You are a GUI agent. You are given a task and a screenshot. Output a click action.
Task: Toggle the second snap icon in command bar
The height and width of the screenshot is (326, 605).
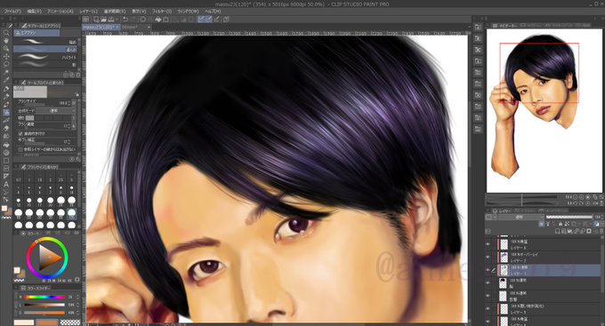(x=209, y=19)
